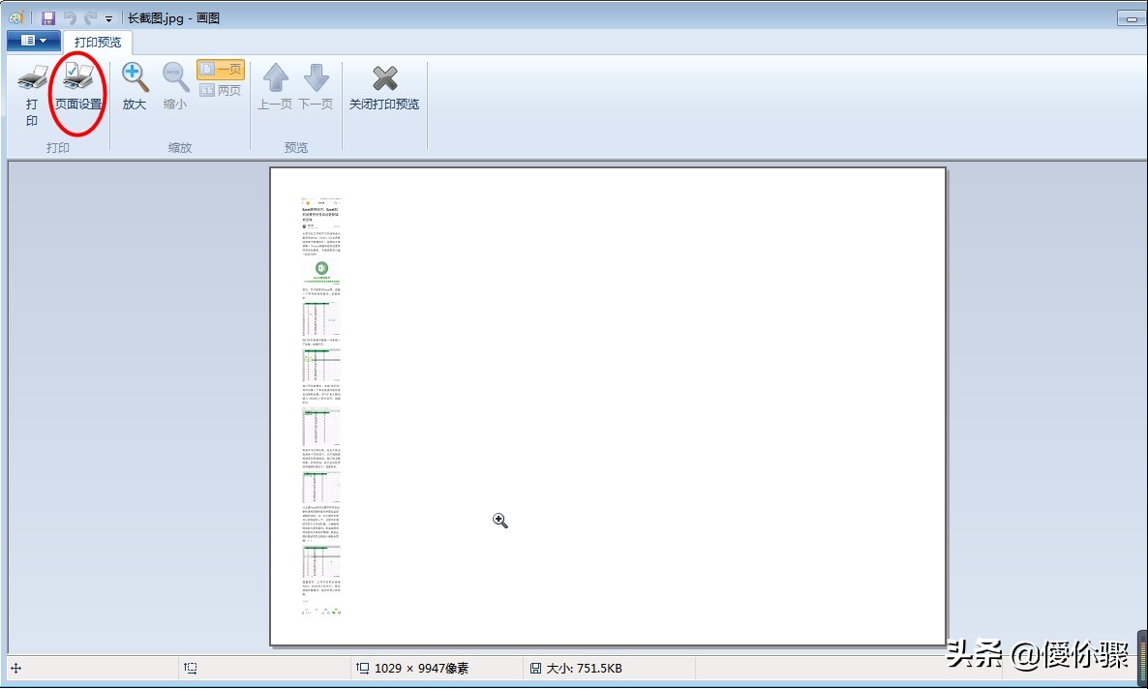This screenshot has width=1148, height=689.
Task: Switch to Two pages (两页) view
Action: (221, 90)
